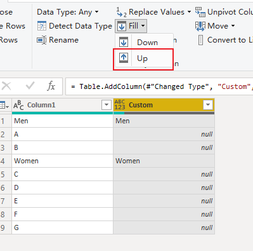Screen dimensions: 253x251
Task: Select the null cell in row G
Action: click(x=164, y=227)
